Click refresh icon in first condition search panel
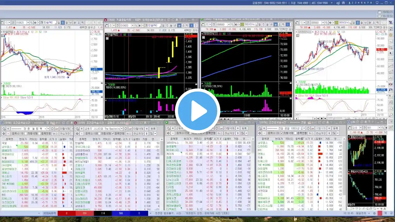This screenshot has height=222, width=395. [52, 128]
